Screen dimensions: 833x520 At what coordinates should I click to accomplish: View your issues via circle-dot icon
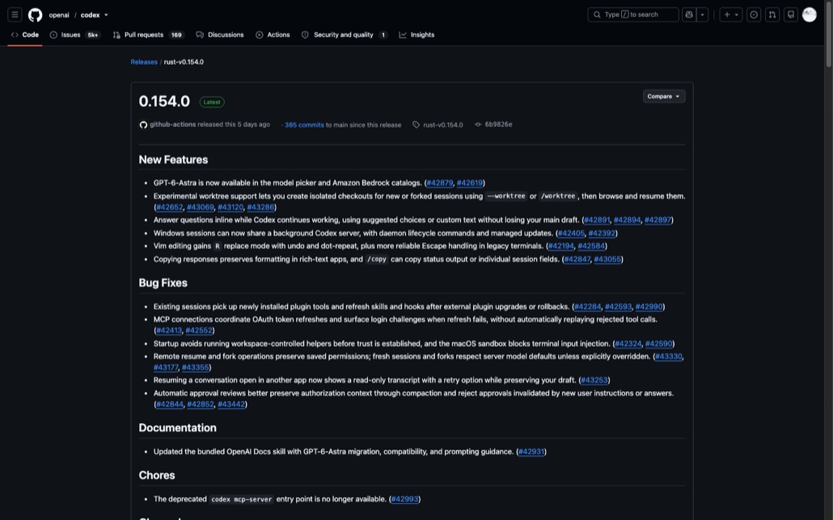(x=753, y=15)
